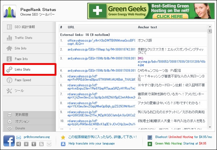Click the オプション gear icon

(9, 122)
